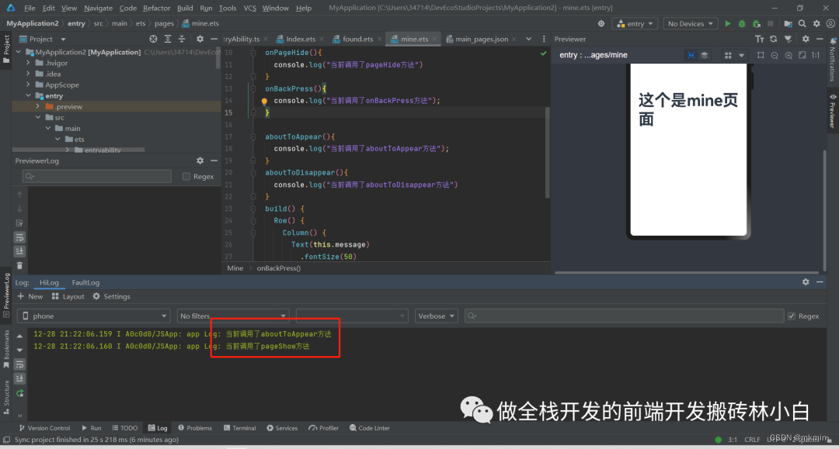839x449 pixels.
Task: Click the Project Structure icon in toolbar
Action: (x=788, y=23)
